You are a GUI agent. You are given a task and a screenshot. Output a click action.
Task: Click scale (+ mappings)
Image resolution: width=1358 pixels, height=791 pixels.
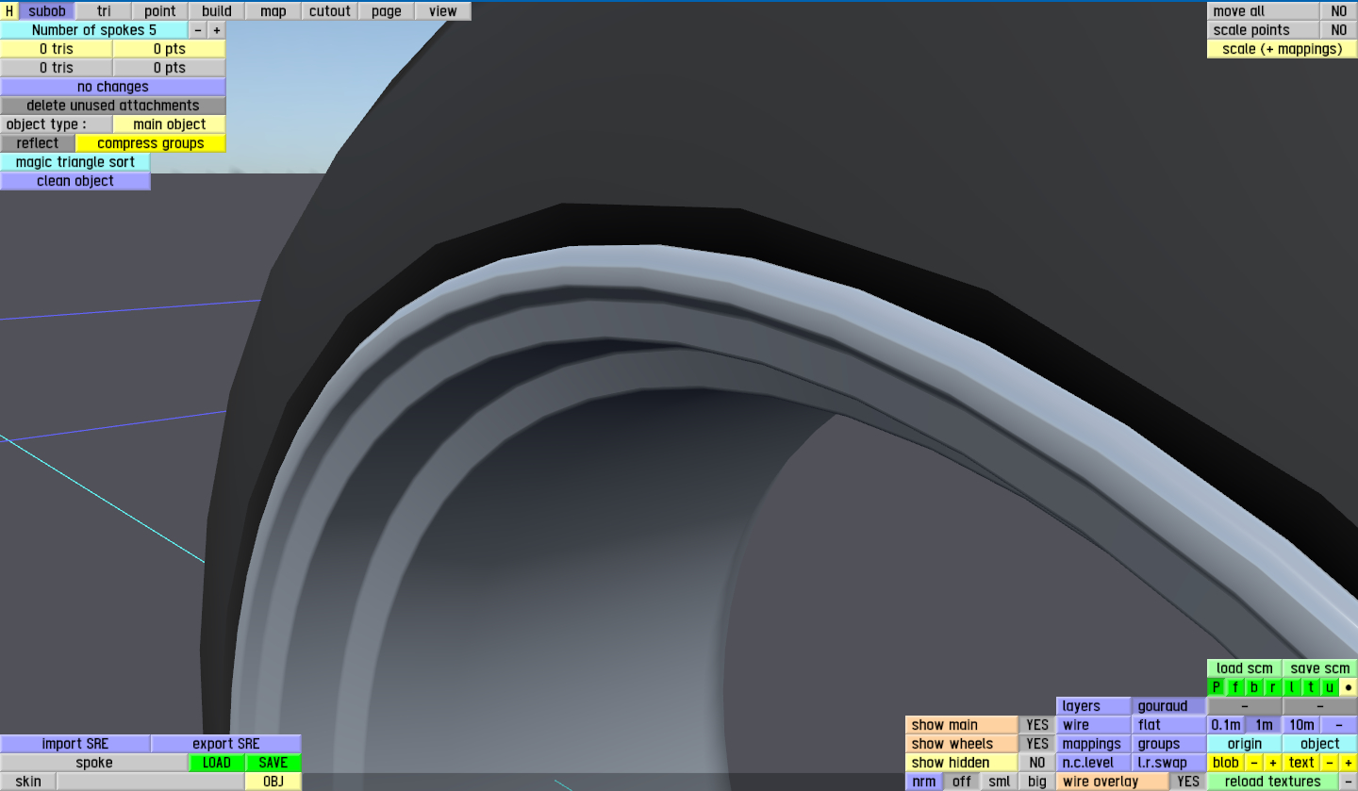pos(1283,49)
